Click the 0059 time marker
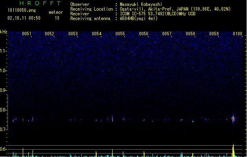The width and height of the screenshot is (247, 157). click(214, 34)
